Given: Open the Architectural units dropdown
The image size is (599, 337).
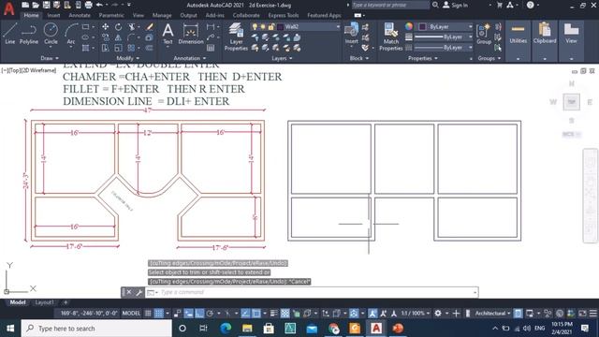Looking at the screenshot, I should tap(493, 314).
